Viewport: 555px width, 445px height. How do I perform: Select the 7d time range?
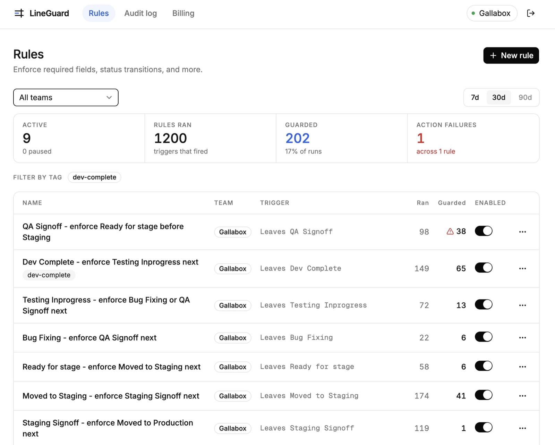click(x=475, y=98)
